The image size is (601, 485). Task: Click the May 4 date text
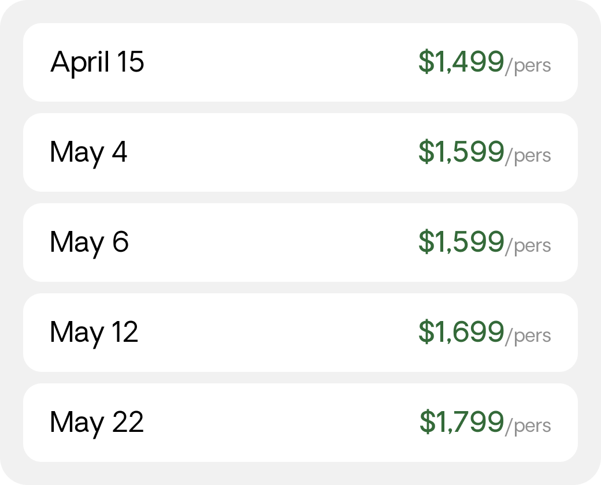tap(88, 153)
